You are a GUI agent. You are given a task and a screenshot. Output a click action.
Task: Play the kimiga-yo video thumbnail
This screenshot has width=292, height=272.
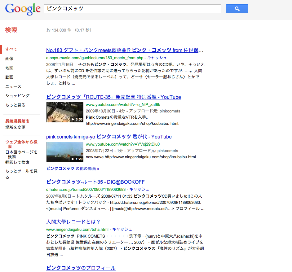[x=65, y=152]
